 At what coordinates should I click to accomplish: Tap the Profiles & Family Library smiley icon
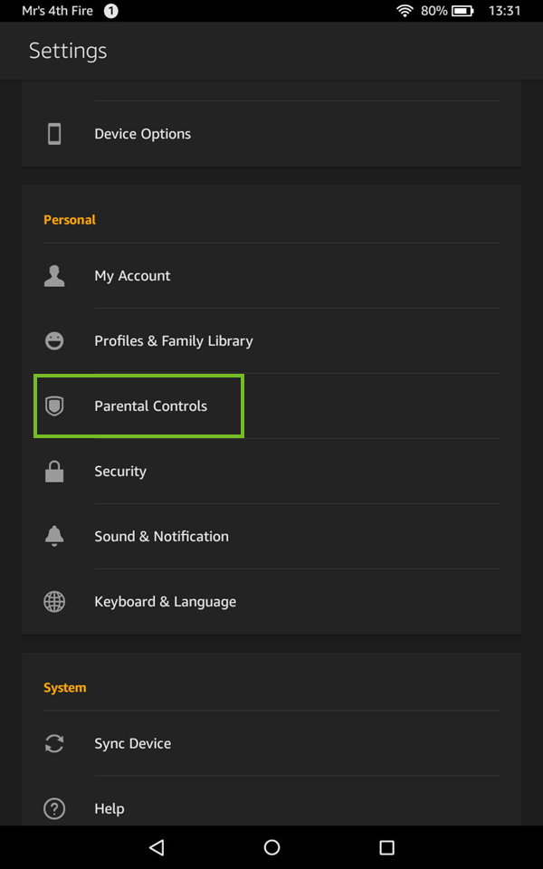point(54,340)
